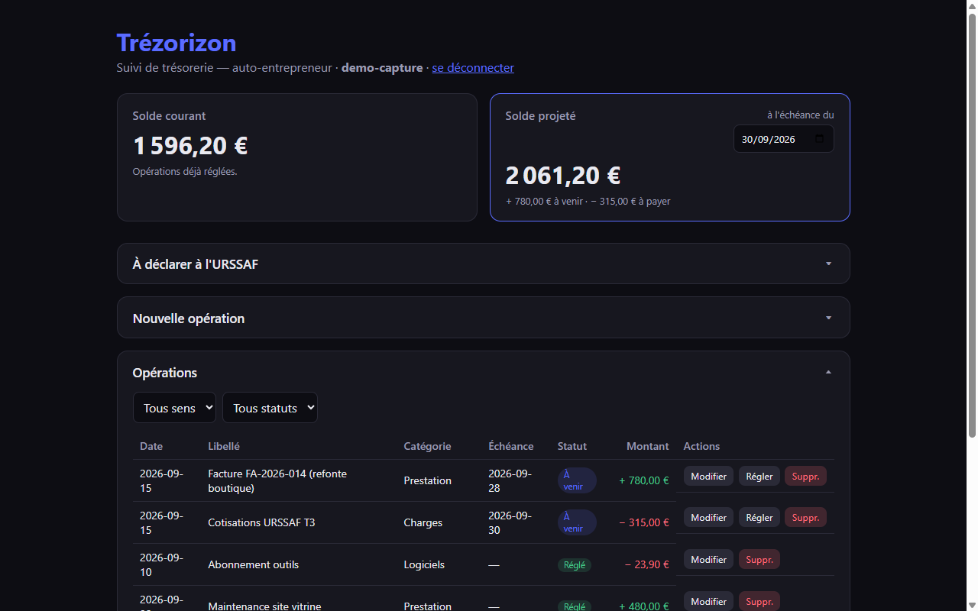Modifier the Facture FA-2026-014 operation

tap(708, 476)
